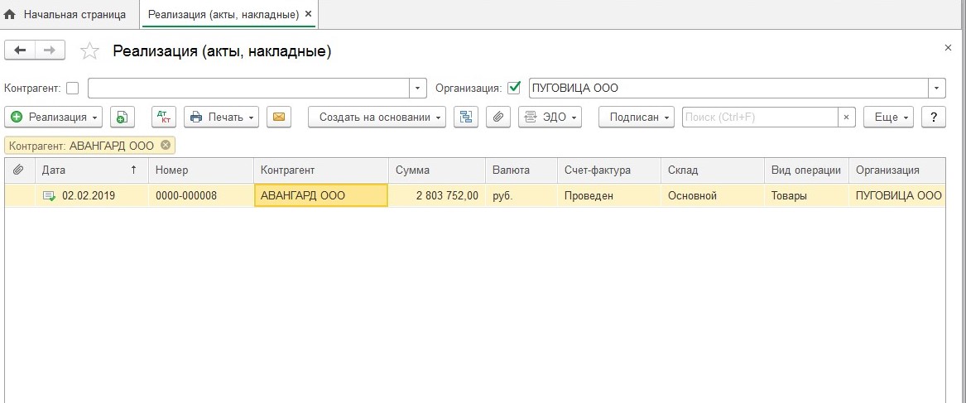Close the Реализация (акты, накладные) tab
Screen dimensions: 966x403
tap(309, 15)
